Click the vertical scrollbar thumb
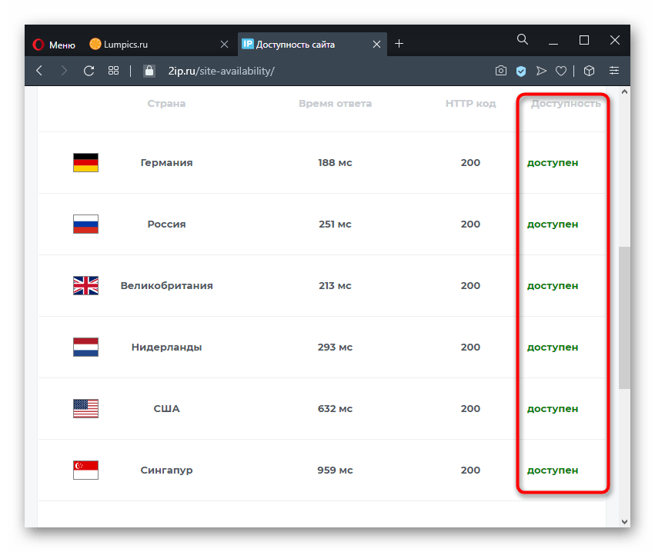The image size is (655, 552). point(624,318)
